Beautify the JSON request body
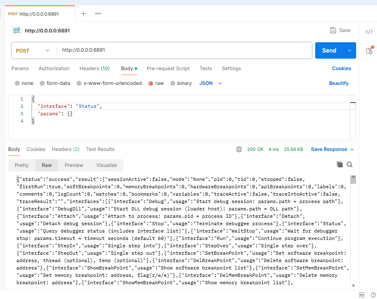 pyautogui.click(x=339, y=83)
